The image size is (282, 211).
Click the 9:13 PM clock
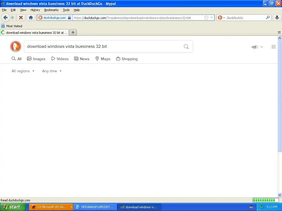point(272,207)
